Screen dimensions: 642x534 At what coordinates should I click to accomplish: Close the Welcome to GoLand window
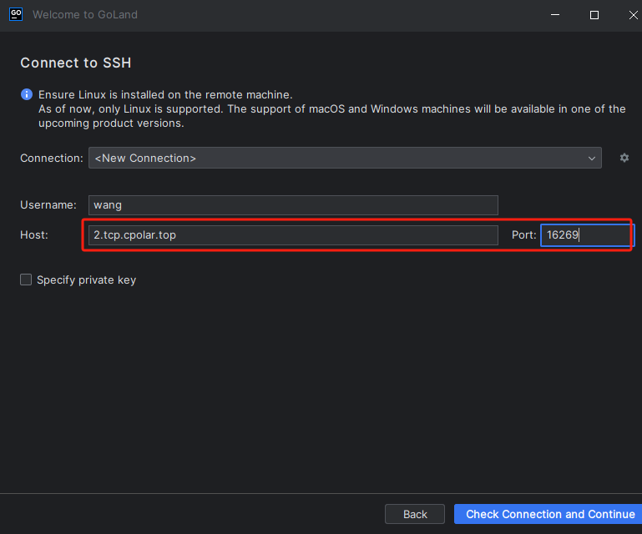point(634,15)
